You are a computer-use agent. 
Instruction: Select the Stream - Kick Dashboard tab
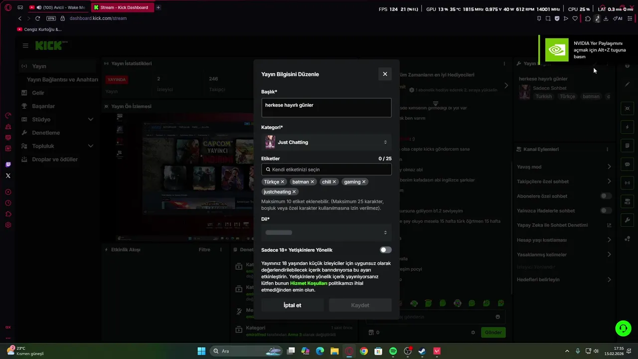point(122,7)
